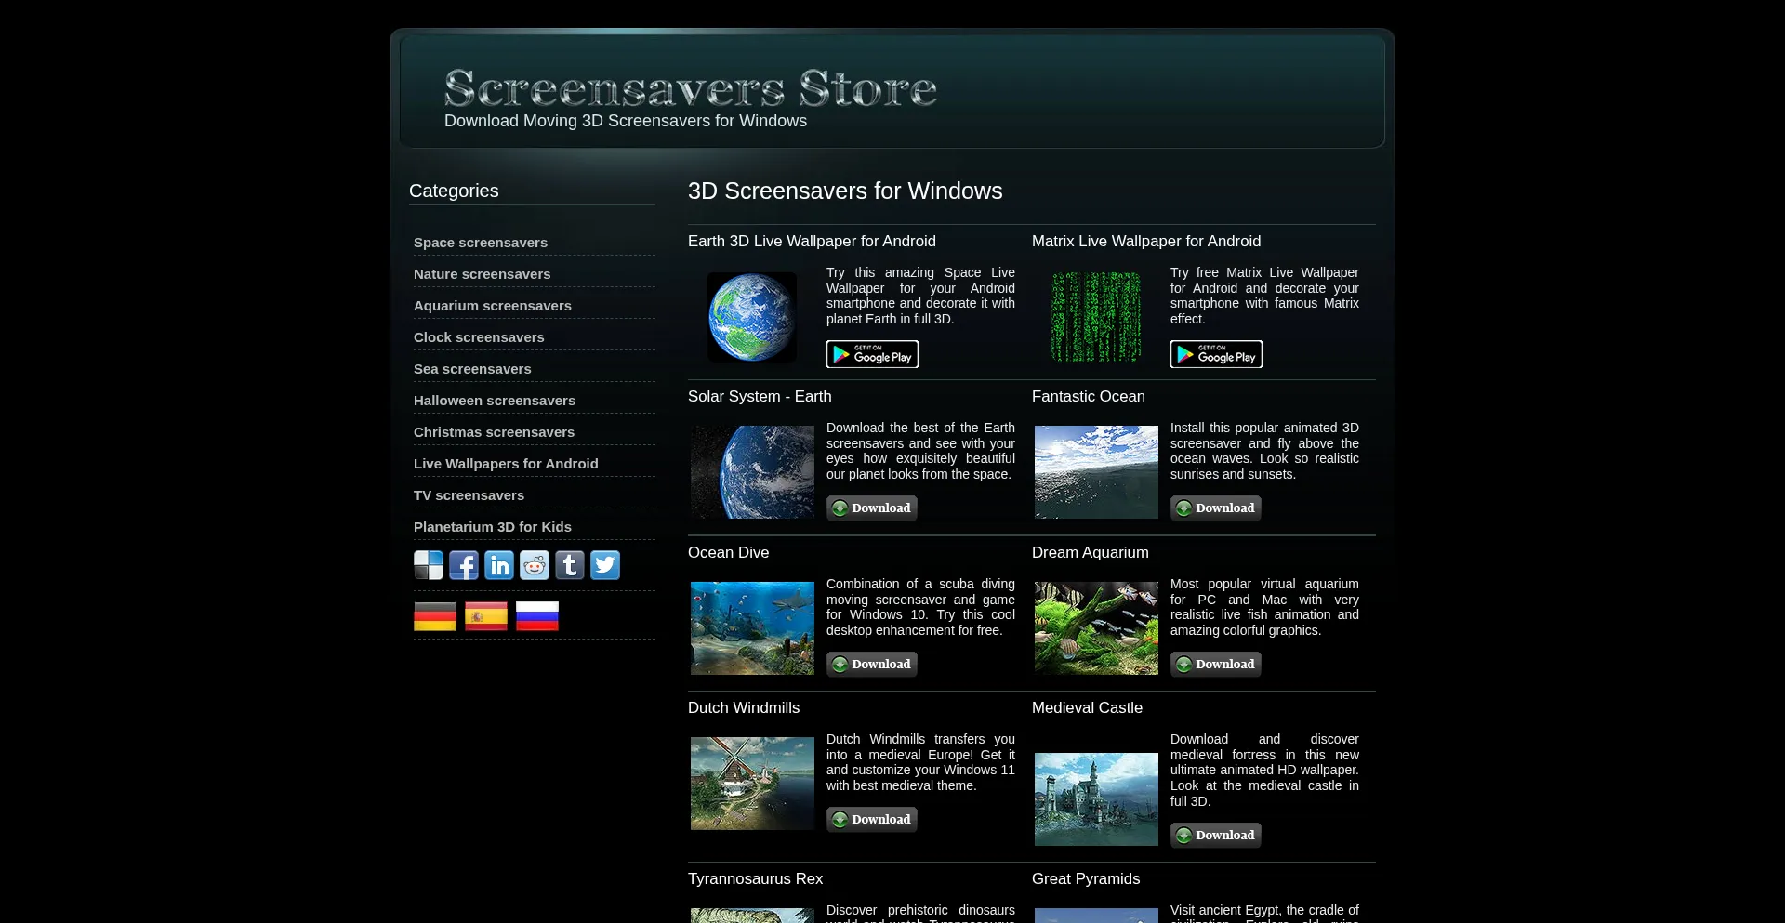The height and width of the screenshot is (923, 1785).
Task: Select the Spanish flag language
Action: pos(486,616)
